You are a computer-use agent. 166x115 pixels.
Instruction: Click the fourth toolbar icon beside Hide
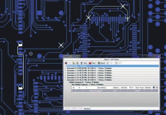point(77,63)
